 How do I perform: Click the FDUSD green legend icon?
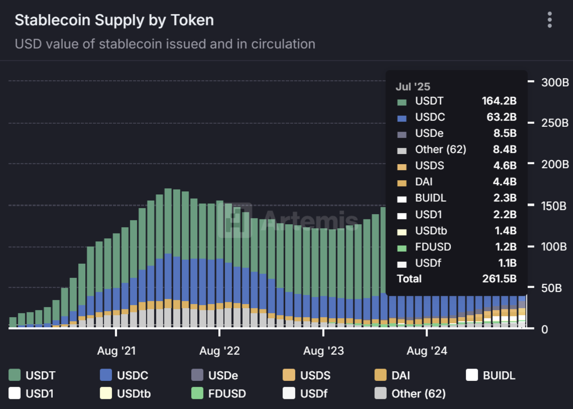(197, 393)
